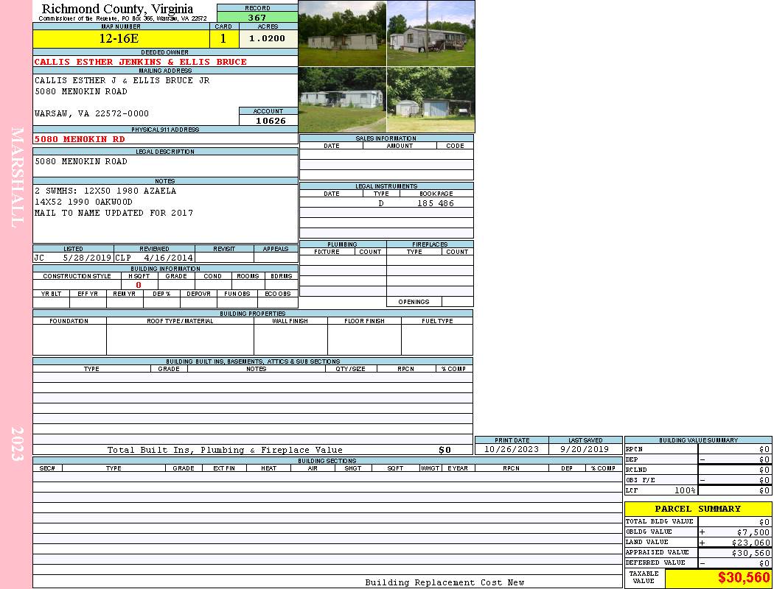Click the last saved date 9/20/2019
This screenshot has height=589, width=774.
585,450
